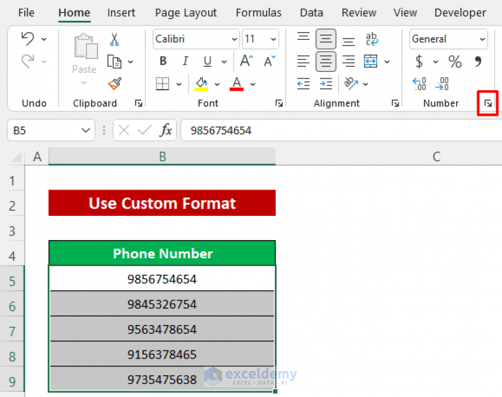This screenshot has height=397, width=502.
Task: Expand the Borders dropdown arrow
Action: (179, 84)
